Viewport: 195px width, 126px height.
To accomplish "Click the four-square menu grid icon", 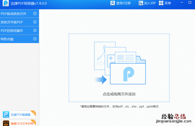I will (x=161, y=3).
